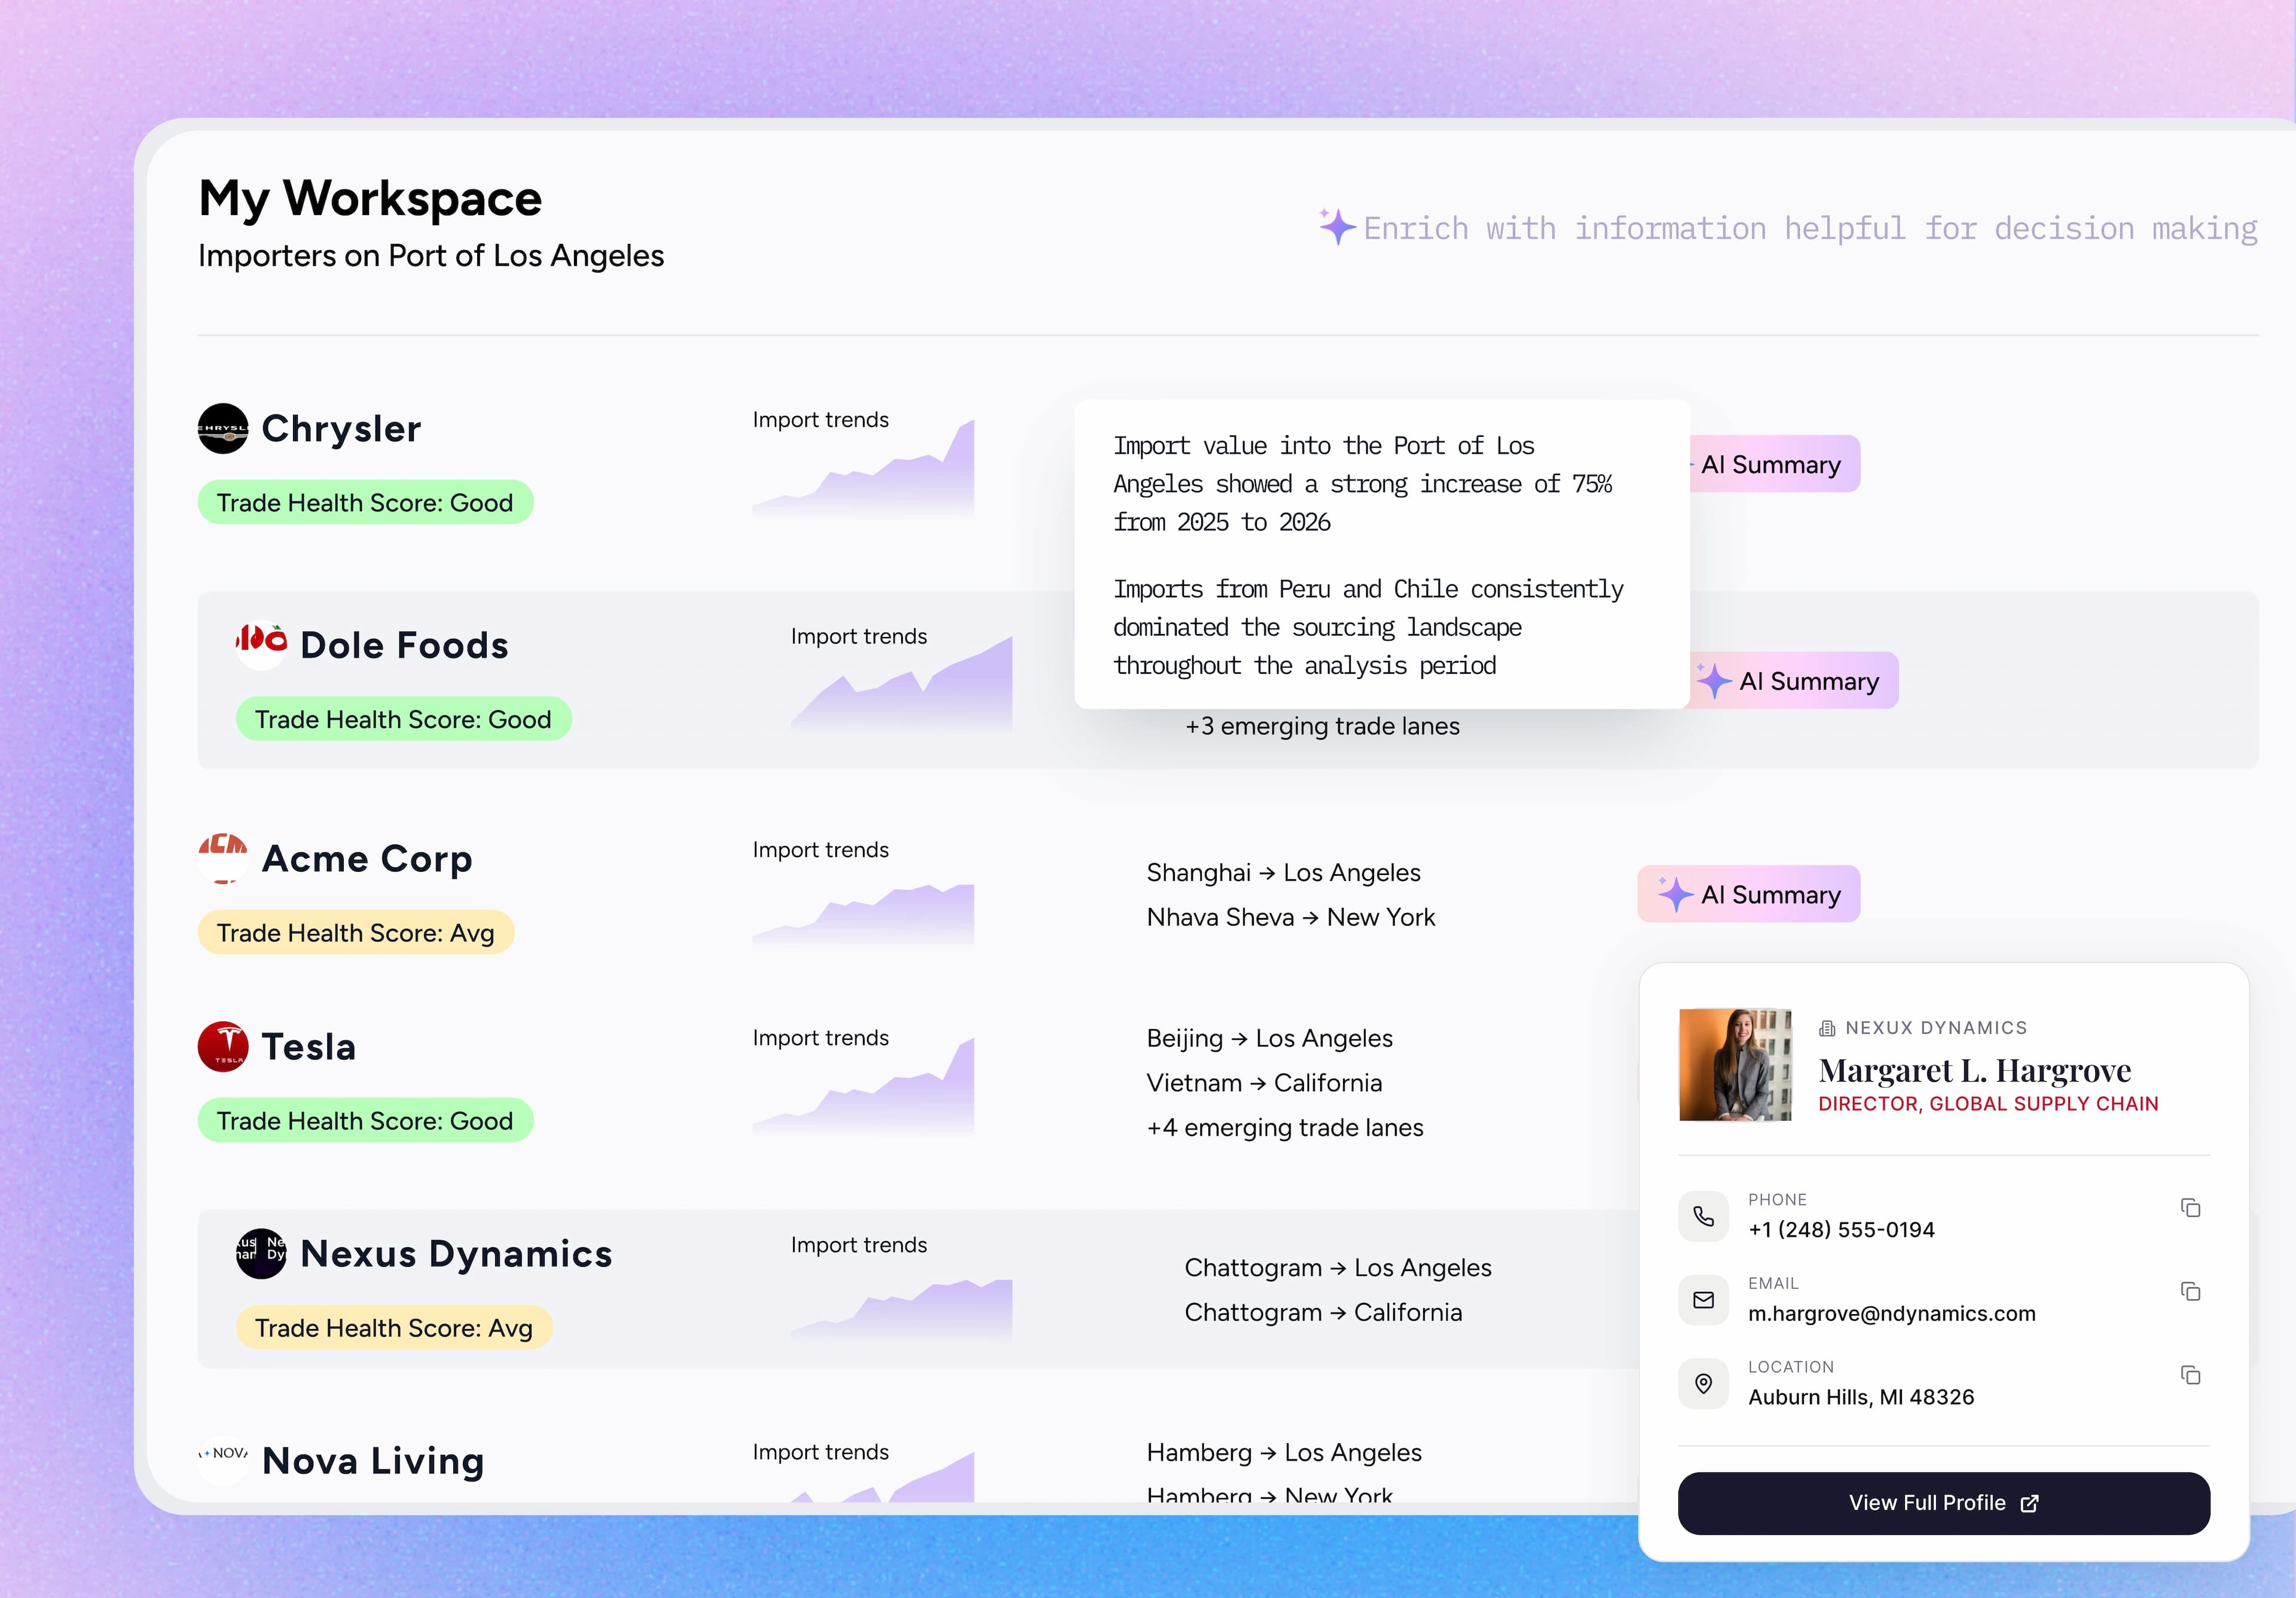Viewport: 2296px width, 1598px height.
Task: Open AI Summary for Acme Corp
Action: [x=1749, y=893]
